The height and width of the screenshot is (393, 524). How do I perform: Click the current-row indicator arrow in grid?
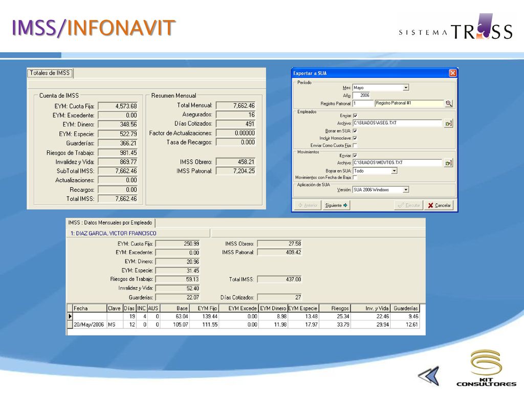click(x=70, y=316)
